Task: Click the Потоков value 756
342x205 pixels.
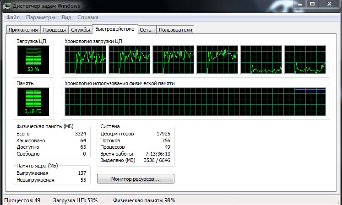Action: point(166,140)
